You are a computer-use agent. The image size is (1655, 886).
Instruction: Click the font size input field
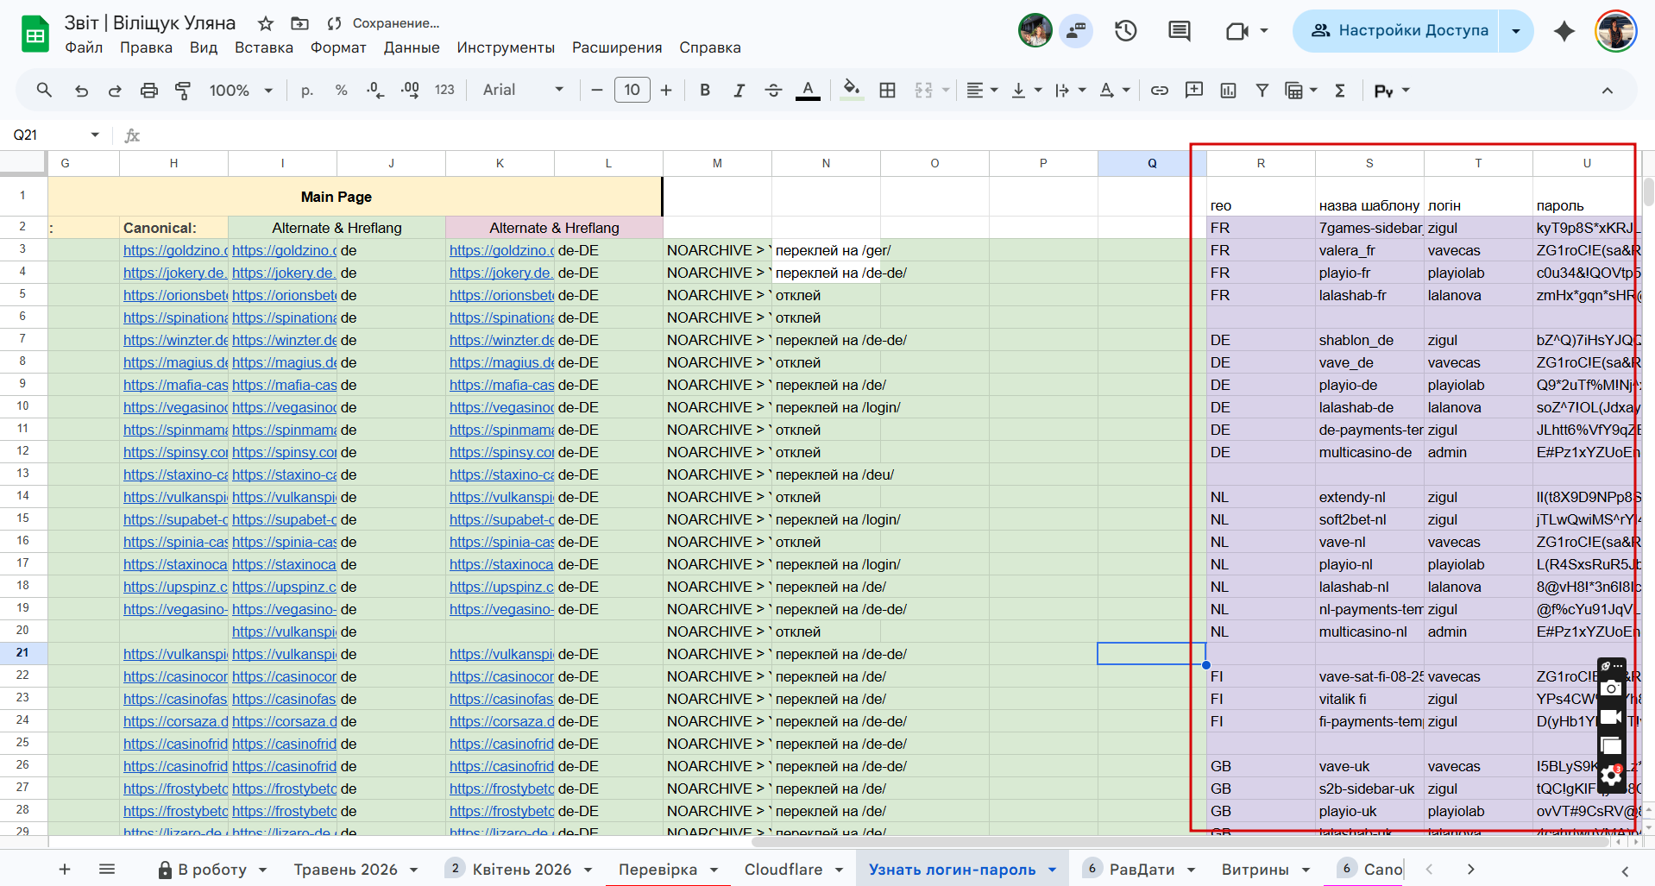click(632, 90)
